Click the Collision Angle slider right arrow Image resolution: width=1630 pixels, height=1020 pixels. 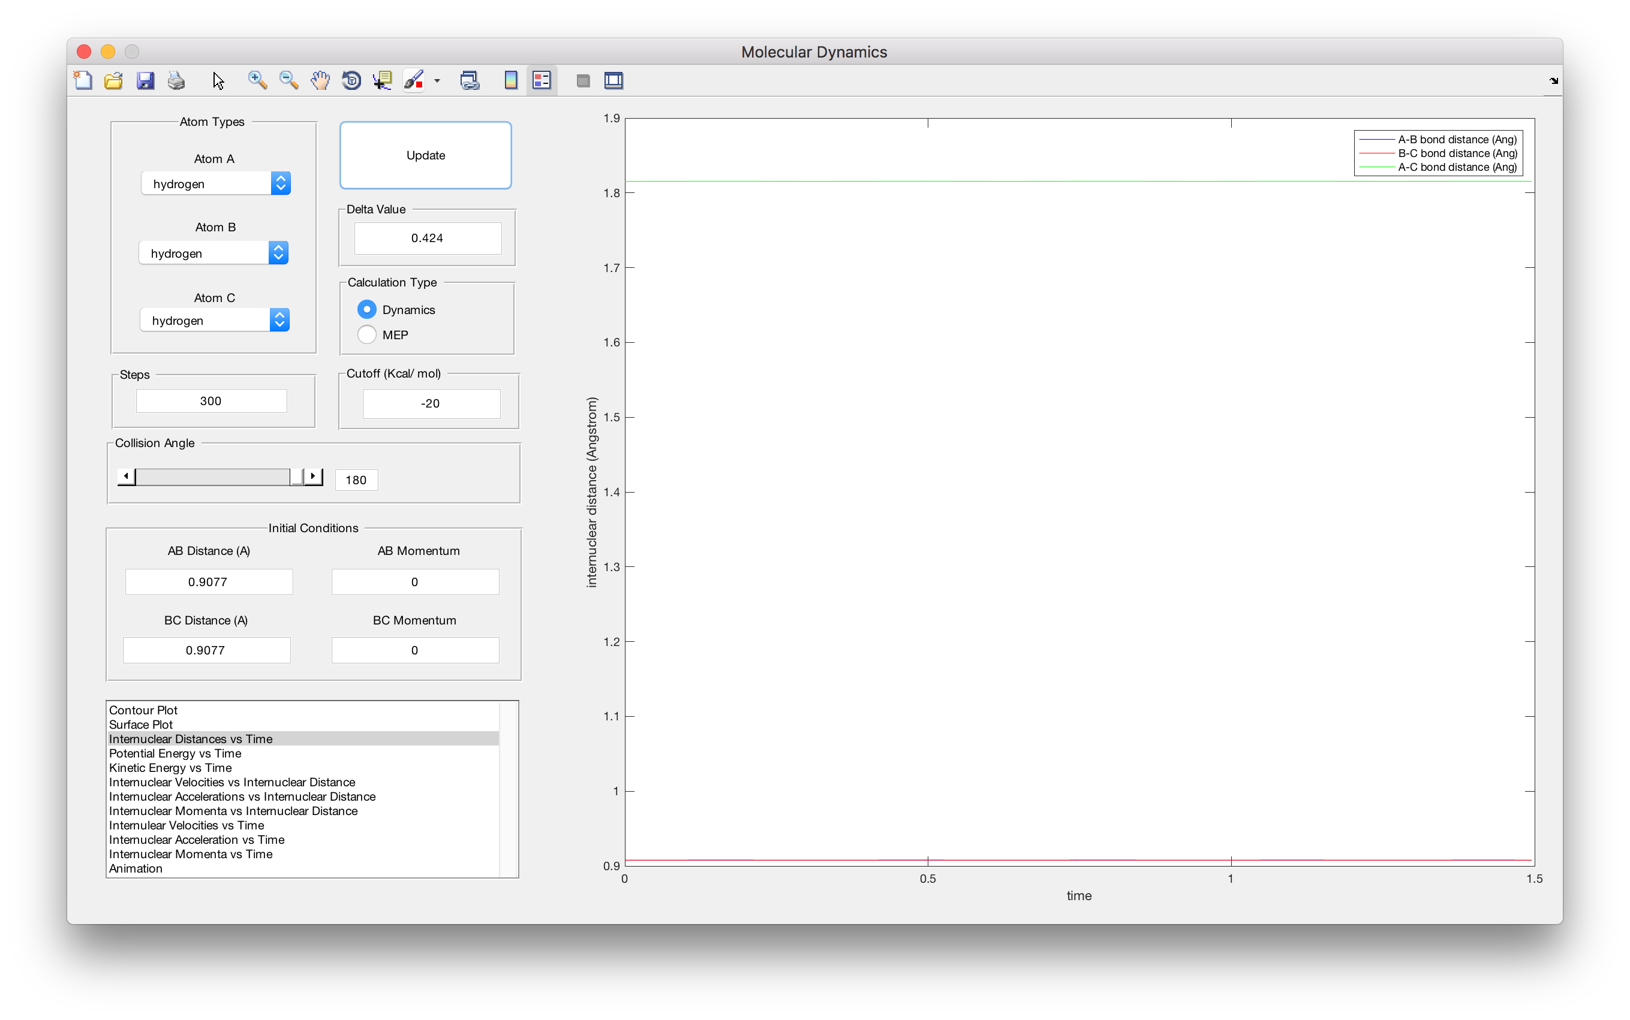coord(313,477)
